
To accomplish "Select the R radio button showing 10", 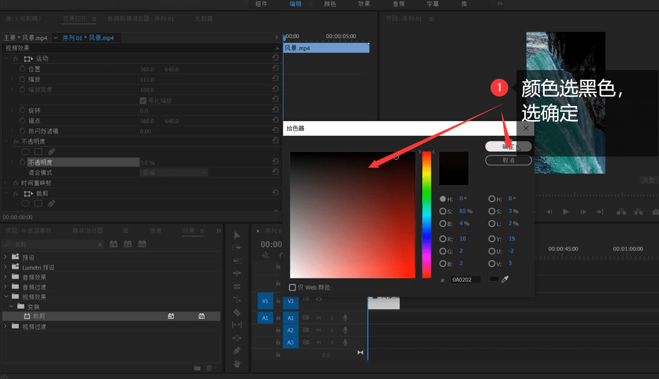I will point(442,239).
